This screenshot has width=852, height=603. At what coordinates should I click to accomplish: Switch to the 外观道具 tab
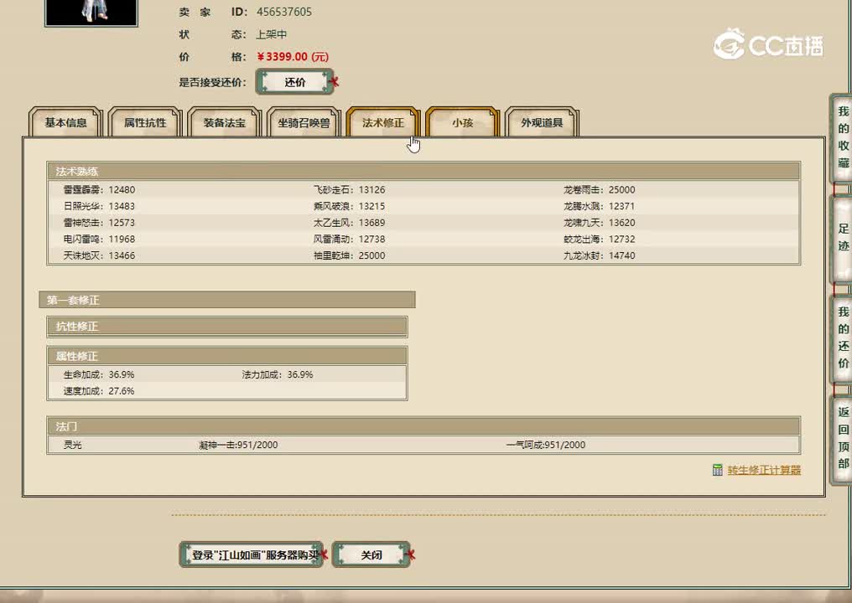(x=541, y=122)
